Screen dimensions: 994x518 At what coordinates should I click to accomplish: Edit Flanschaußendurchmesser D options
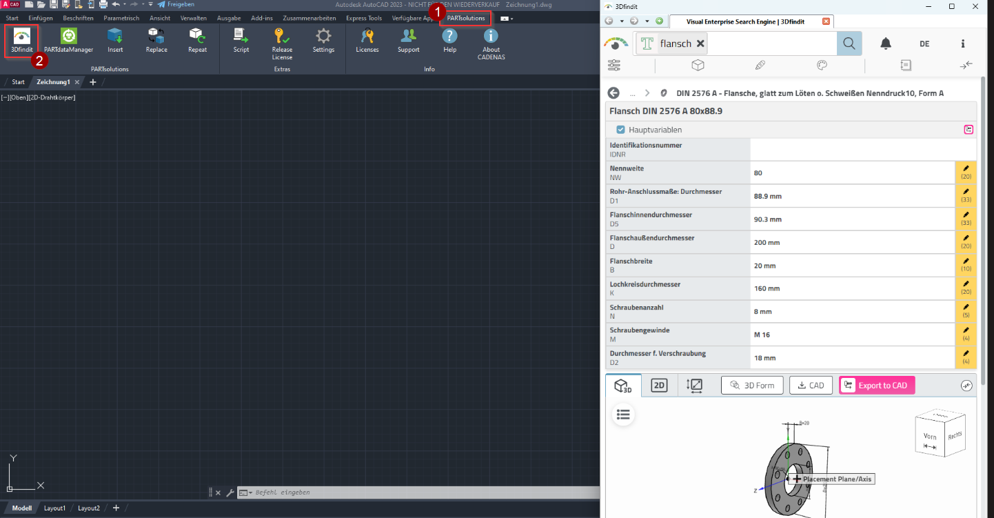966,242
